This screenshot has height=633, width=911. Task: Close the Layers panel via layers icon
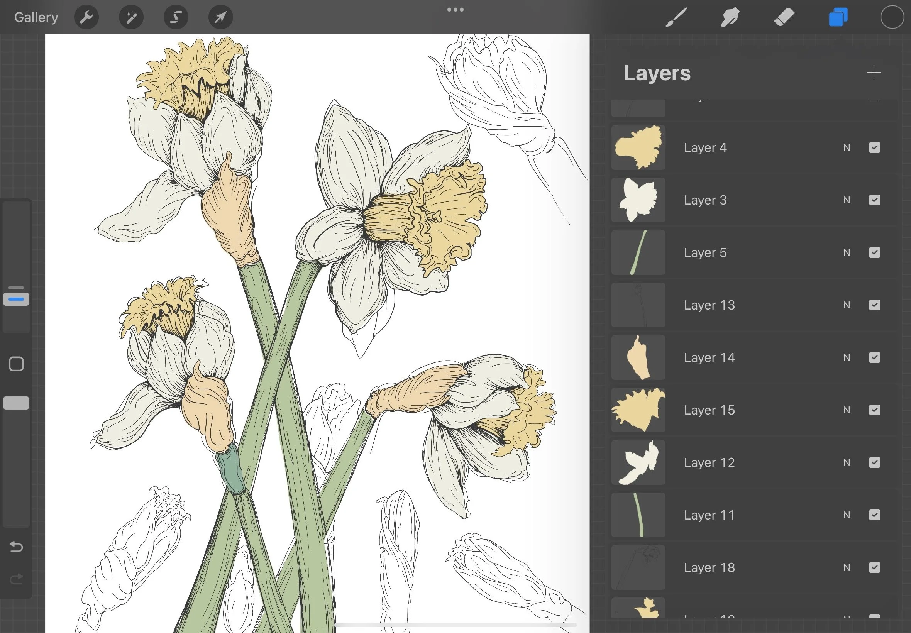838,17
